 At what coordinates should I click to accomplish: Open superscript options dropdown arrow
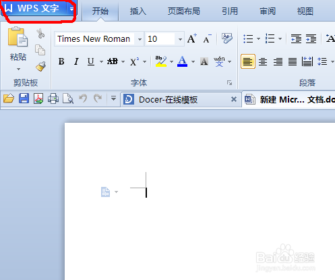pos(144,61)
